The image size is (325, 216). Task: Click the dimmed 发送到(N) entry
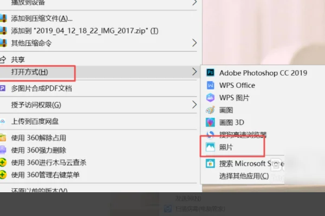tap(188, 198)
